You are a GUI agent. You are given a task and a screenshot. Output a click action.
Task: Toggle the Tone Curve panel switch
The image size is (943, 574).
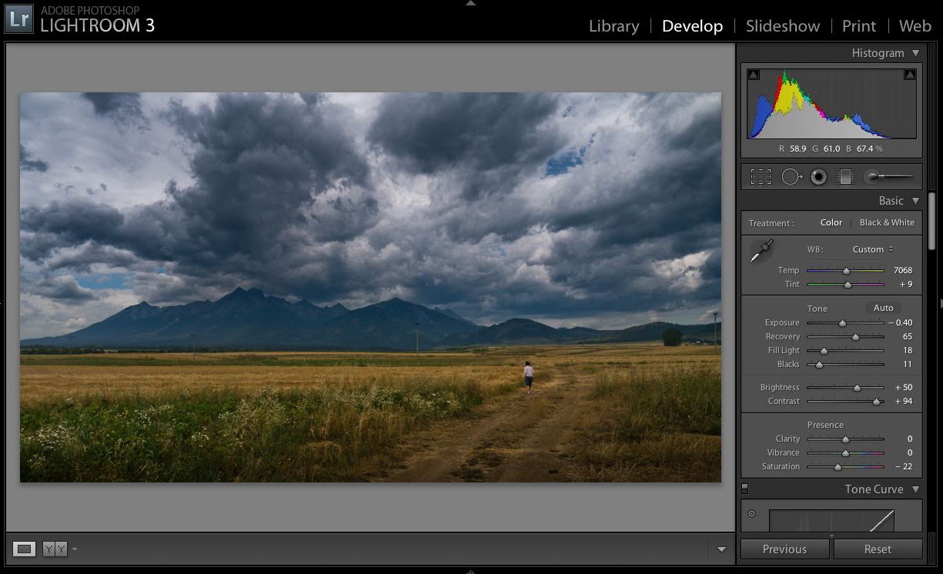click(x=744, y=489)
